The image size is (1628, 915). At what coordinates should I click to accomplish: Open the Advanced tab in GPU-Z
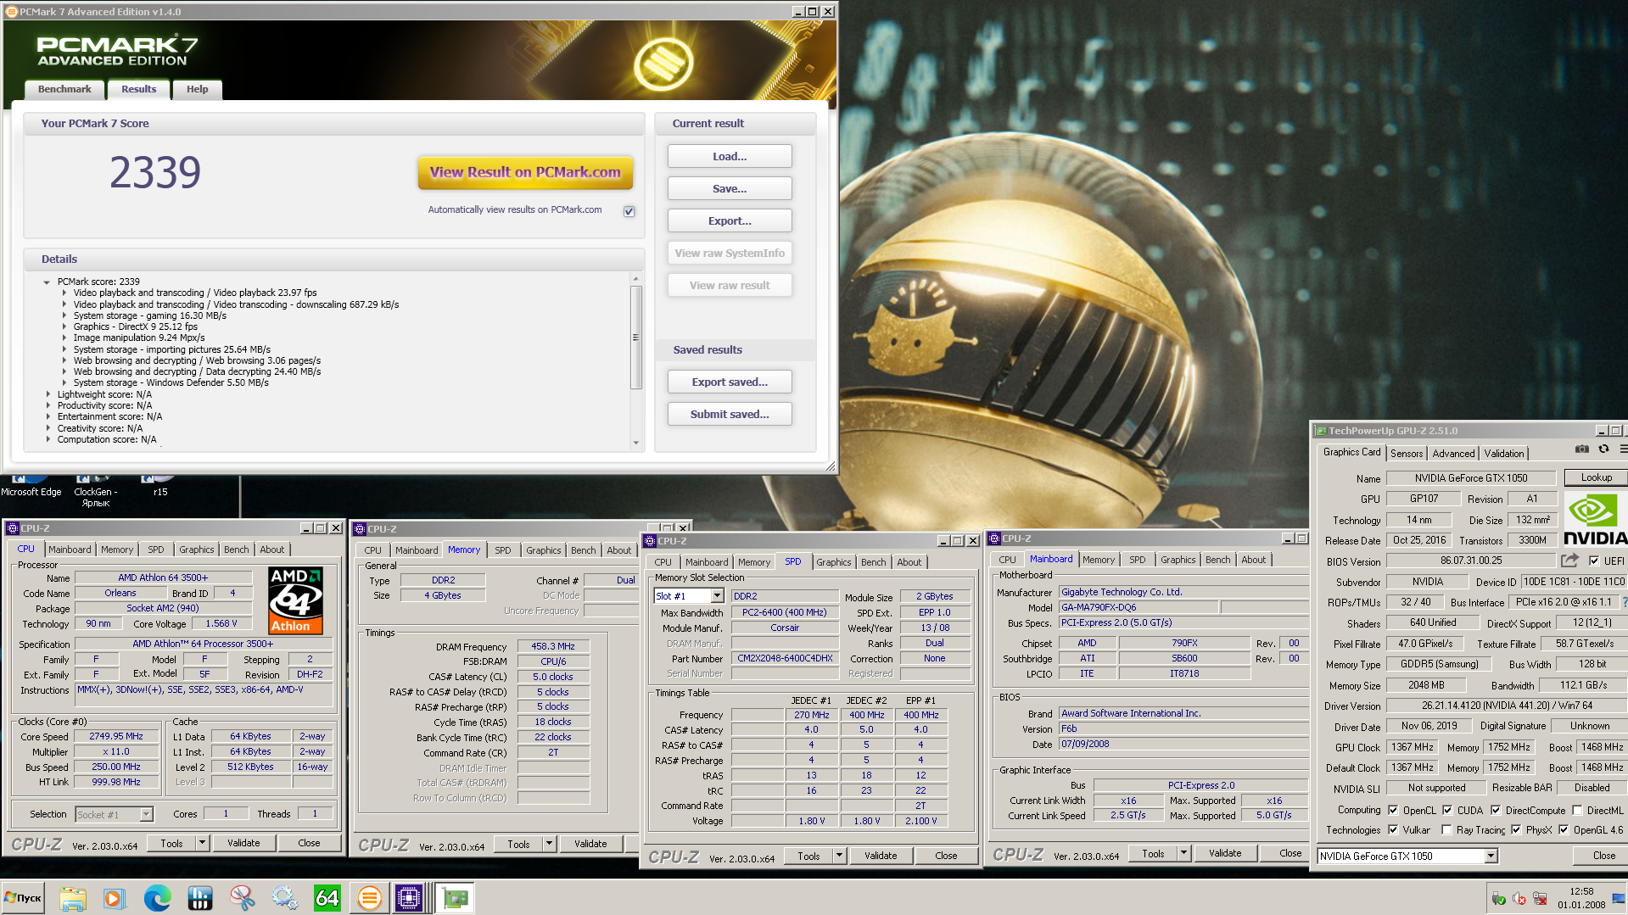(1453, 454)
